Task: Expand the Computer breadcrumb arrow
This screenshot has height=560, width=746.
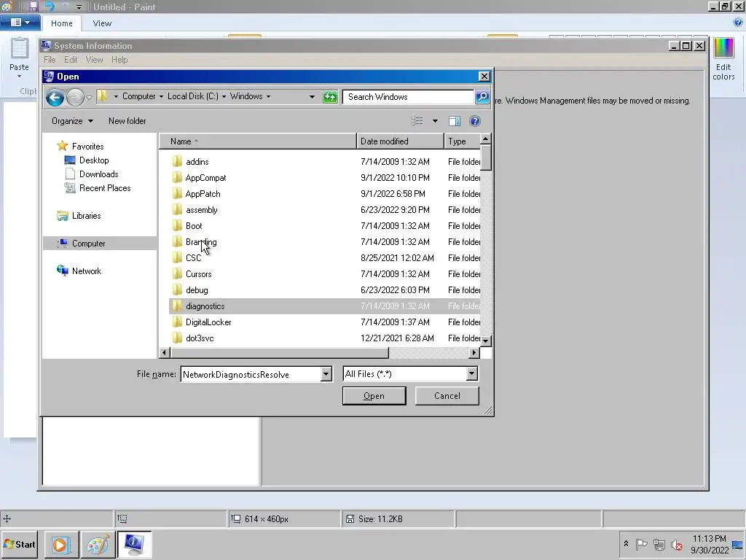Action: (x=161, y=97)
